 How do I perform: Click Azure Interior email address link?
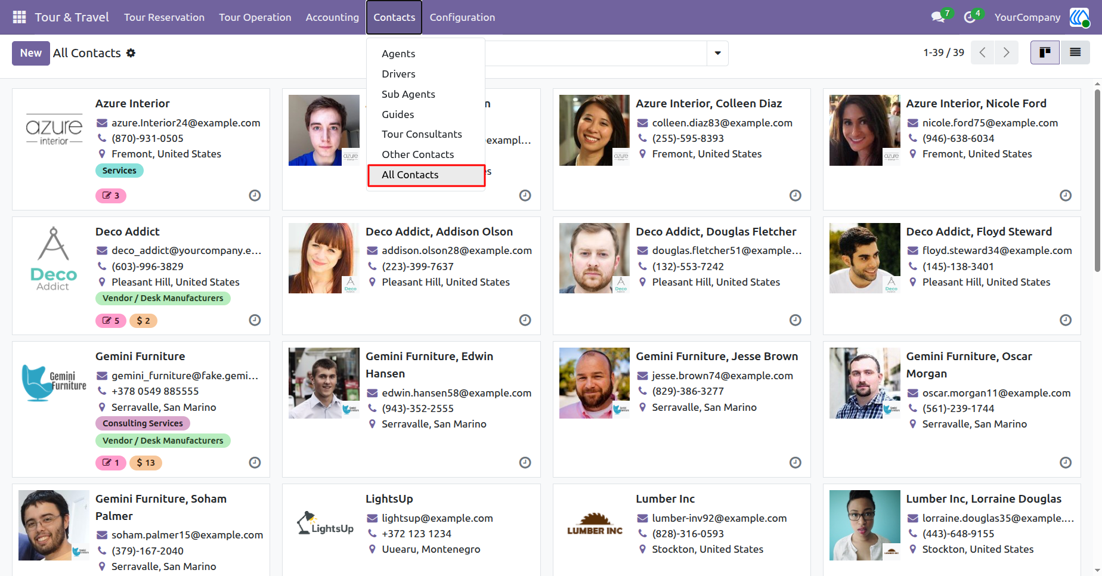click(186, 123)
